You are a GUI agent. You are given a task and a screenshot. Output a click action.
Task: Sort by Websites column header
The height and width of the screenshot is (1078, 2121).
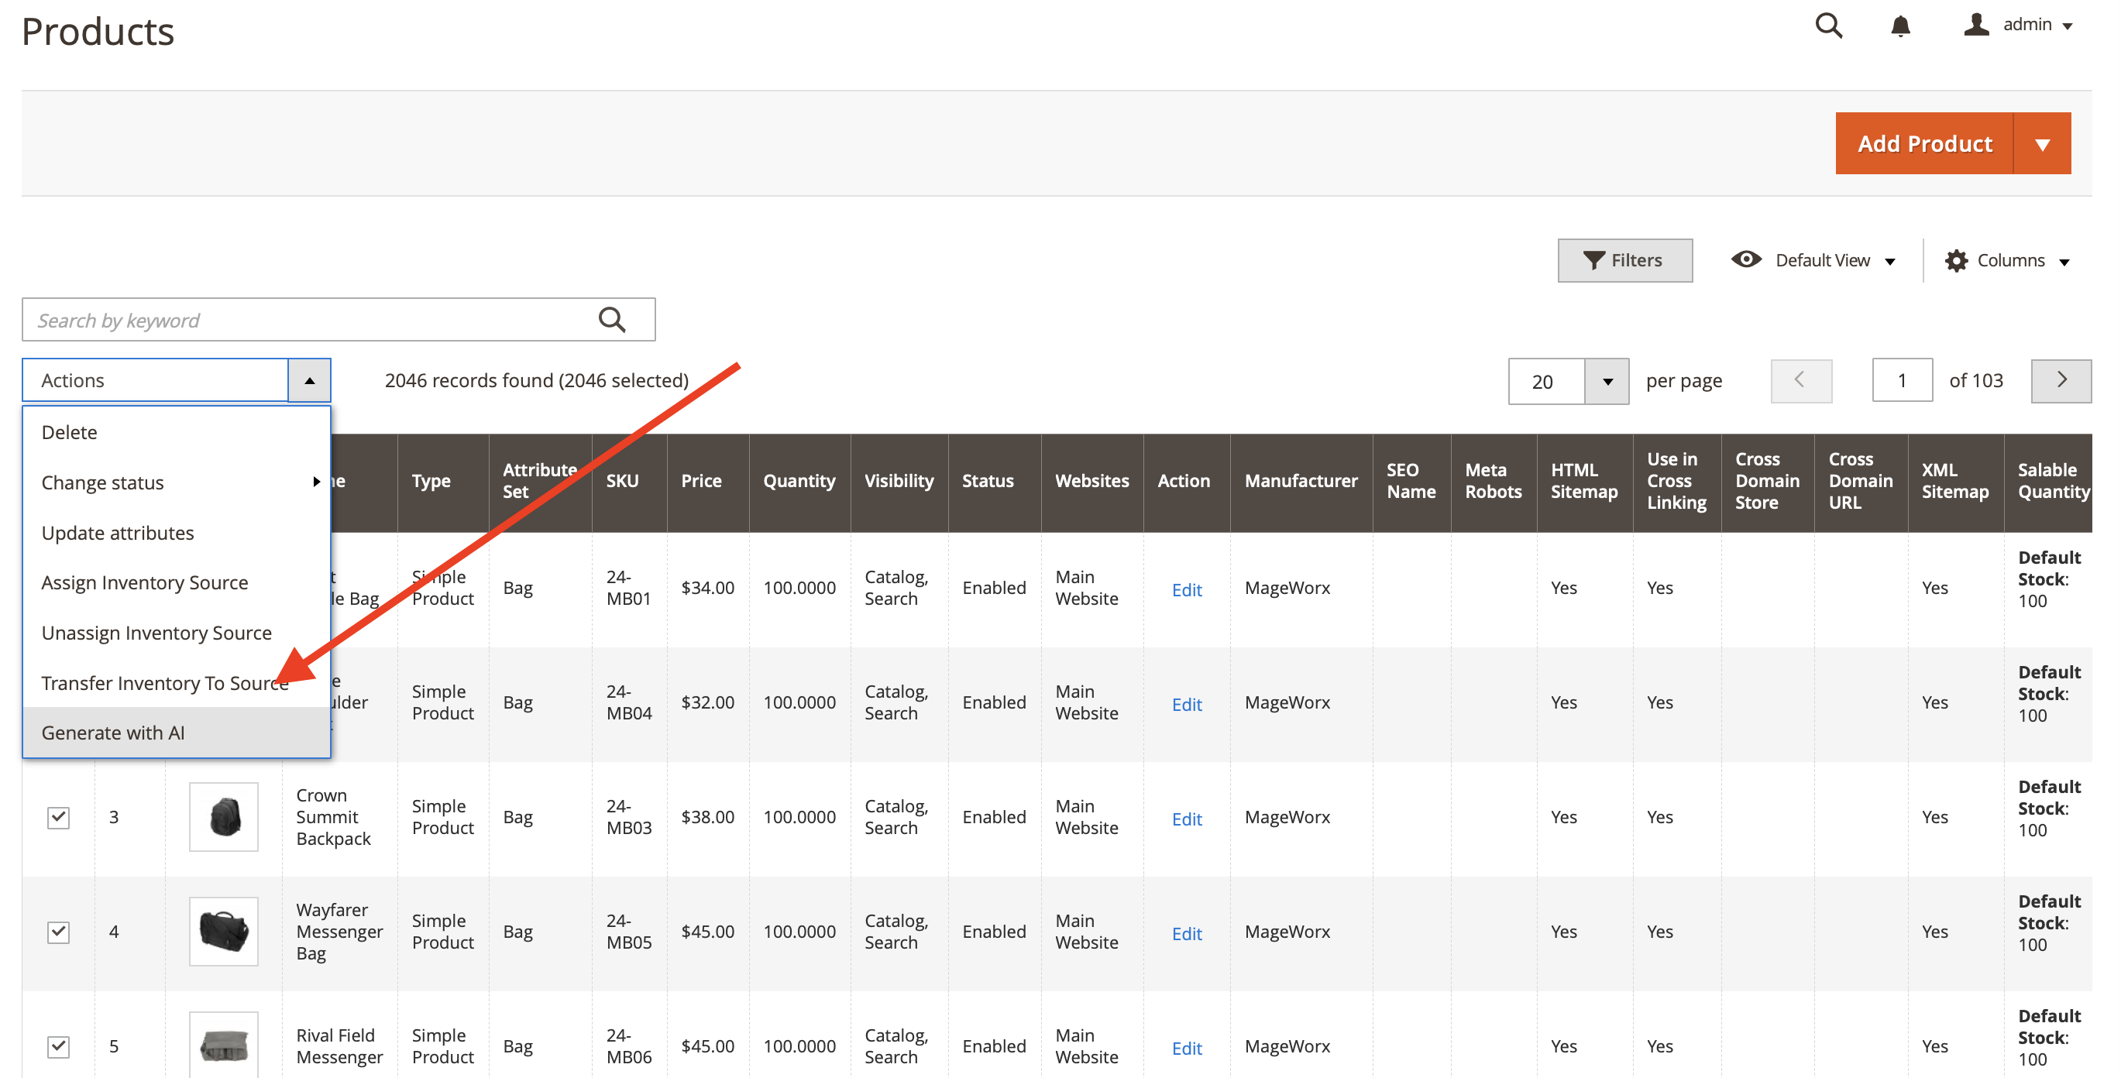tap(1091, 482)
